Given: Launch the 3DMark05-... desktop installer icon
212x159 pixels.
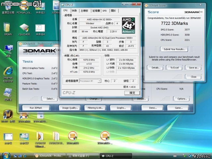Looking at the screenshot, I should [x=105, y=138].
